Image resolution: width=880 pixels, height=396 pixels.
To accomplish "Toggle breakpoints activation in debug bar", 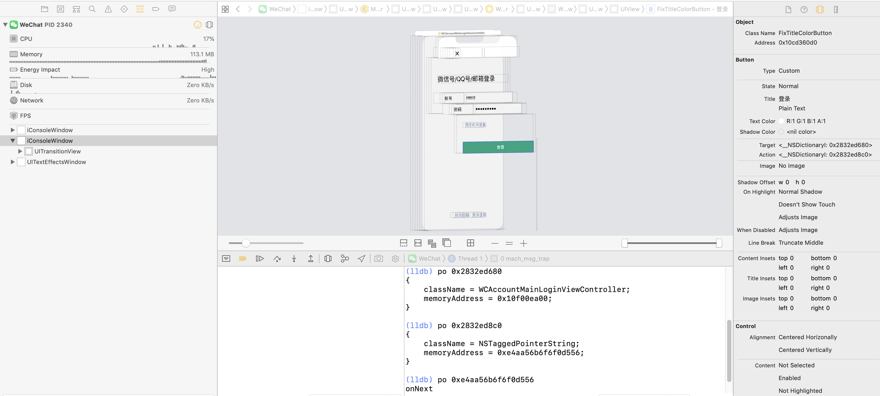I will pos(242,259).
